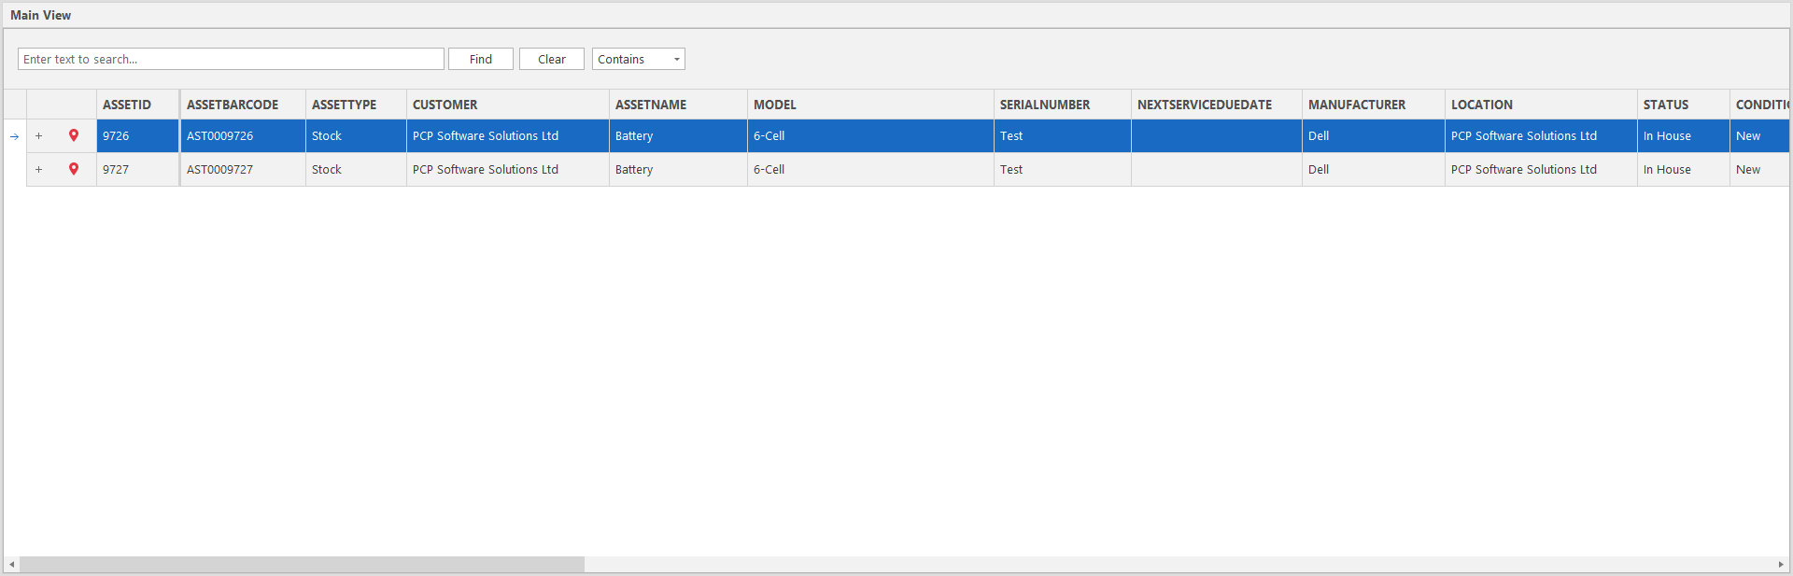Viewport: 1793px width, 576px height.
Task: Click the red location pin for asset 9727
Action: [x=74, y=169]
